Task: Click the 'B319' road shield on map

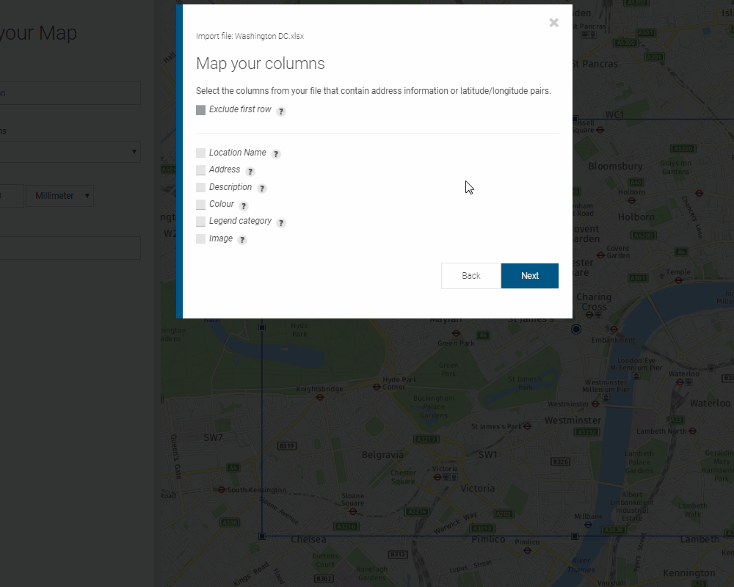Action: click(x=286, y=445)
